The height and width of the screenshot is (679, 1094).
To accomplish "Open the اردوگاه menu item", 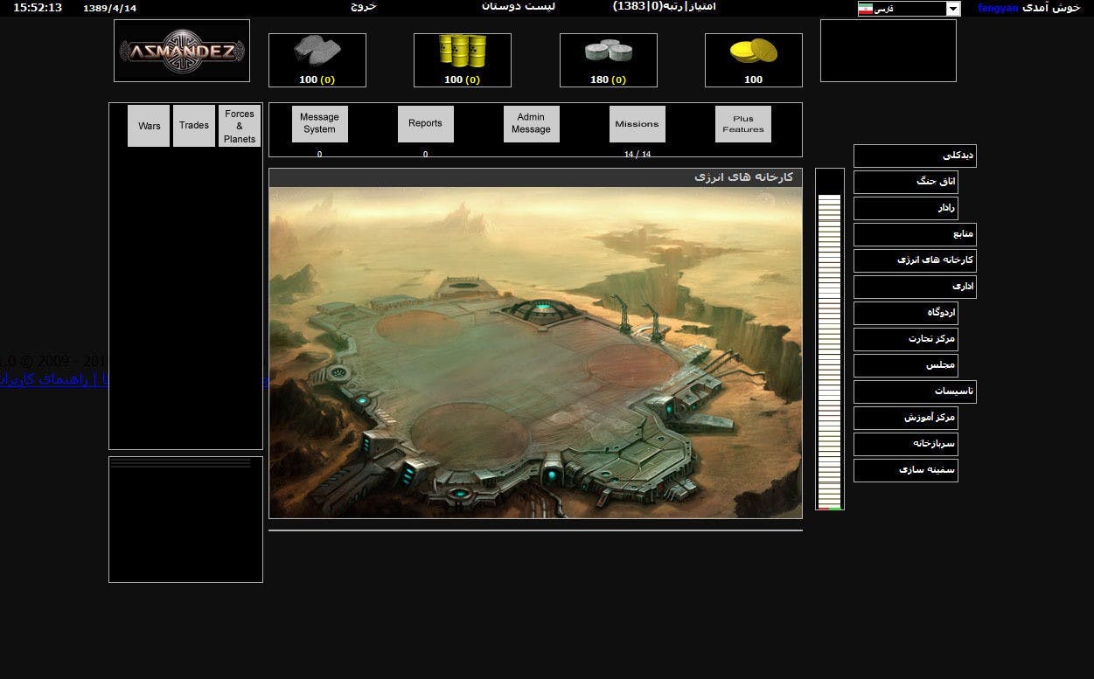I will [906, 313].
